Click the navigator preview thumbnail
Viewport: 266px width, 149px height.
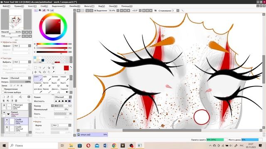pos(16,19)
